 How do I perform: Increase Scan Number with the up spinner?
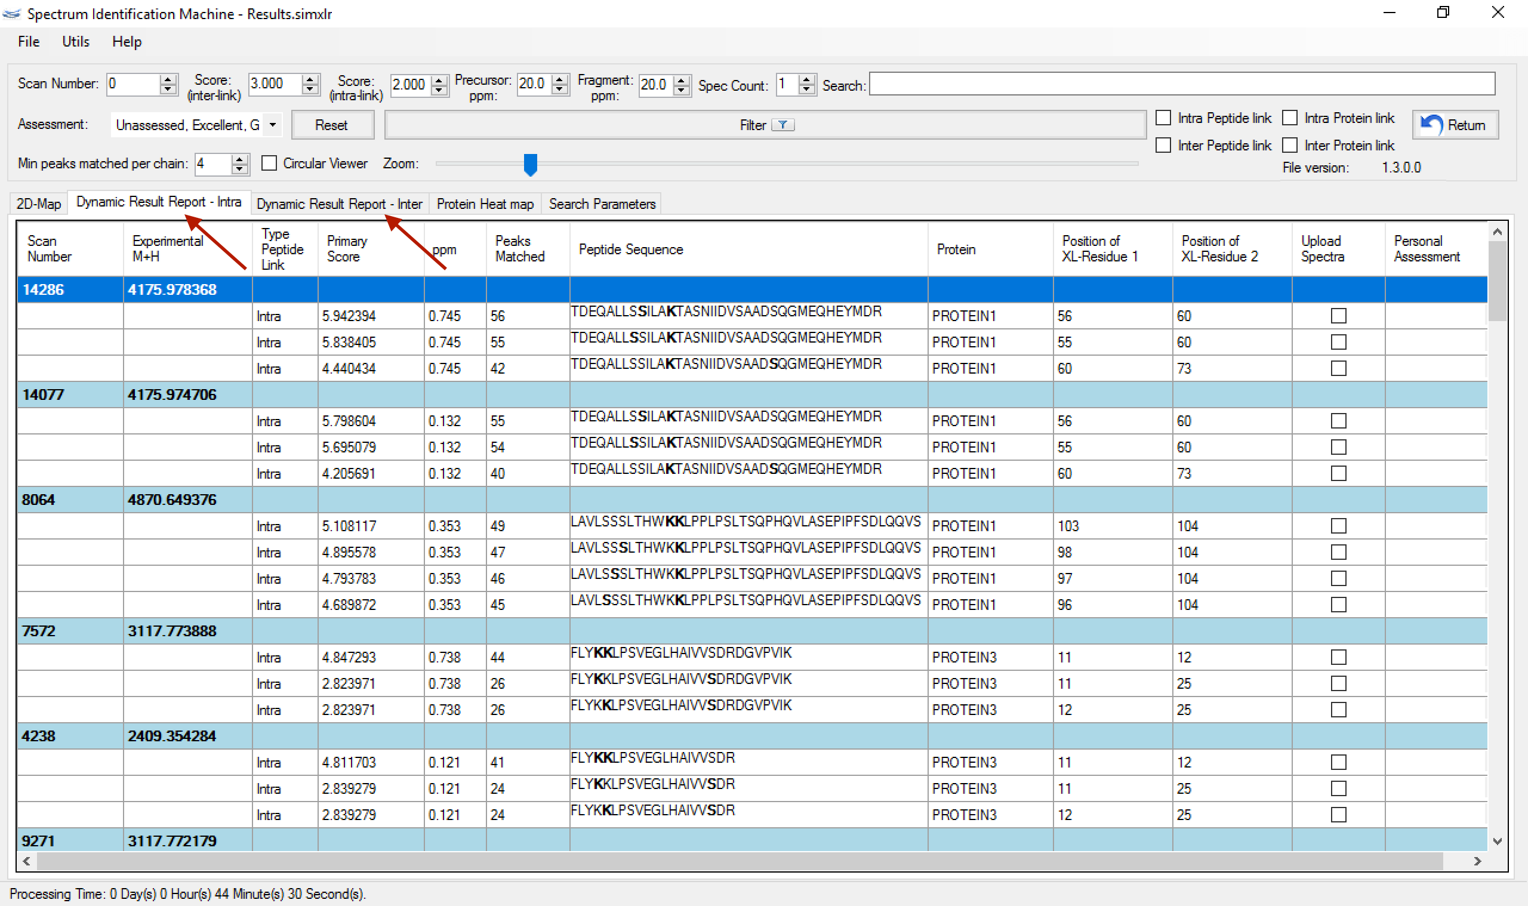[168, 79]
